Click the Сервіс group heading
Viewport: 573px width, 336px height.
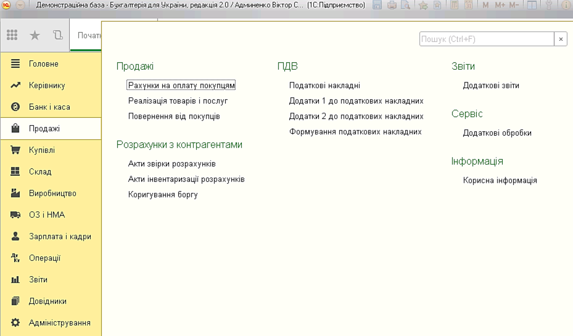point(467,114)
